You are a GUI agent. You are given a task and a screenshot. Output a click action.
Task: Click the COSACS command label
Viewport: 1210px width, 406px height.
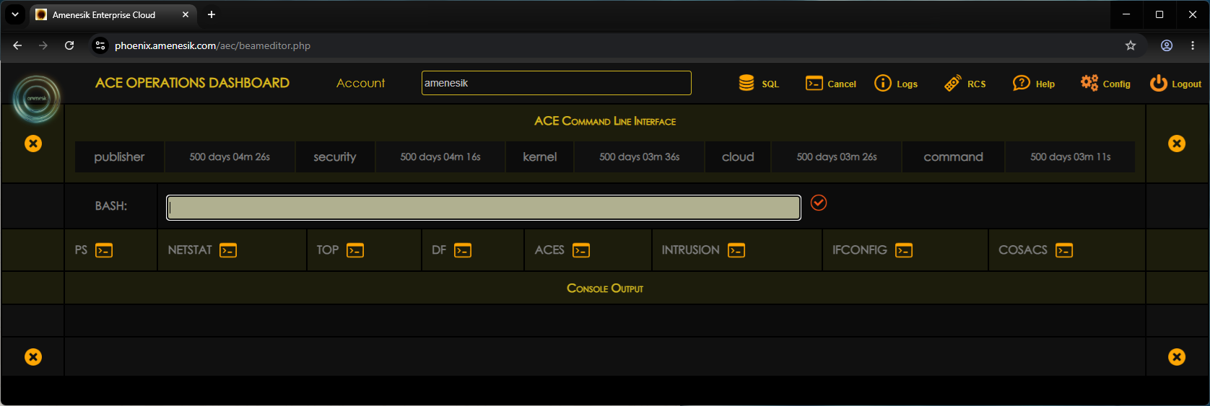[1022, 250]
